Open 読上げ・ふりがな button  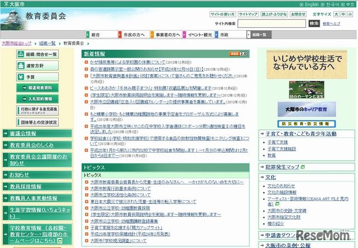pyautogui.click(x=274, y=14)
